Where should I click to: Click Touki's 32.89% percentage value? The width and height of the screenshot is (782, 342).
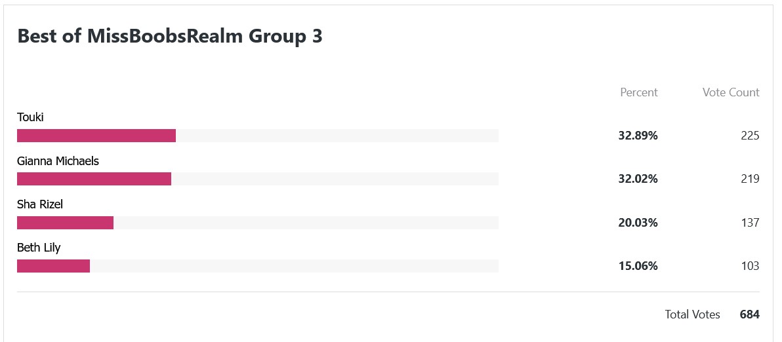click(x=638, y=136)
